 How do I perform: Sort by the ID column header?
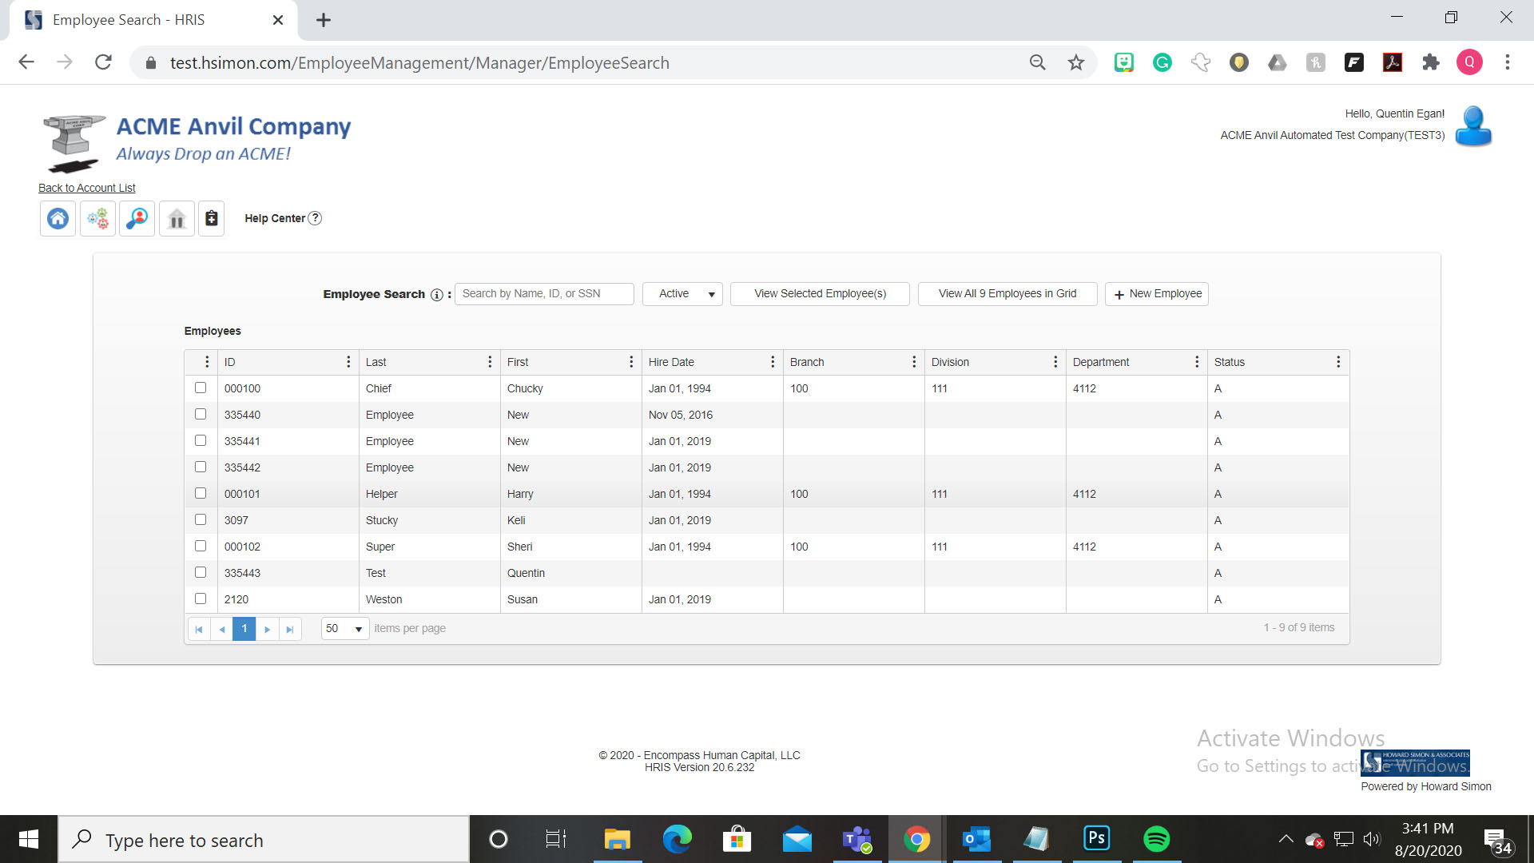click(x=230, y=362)
